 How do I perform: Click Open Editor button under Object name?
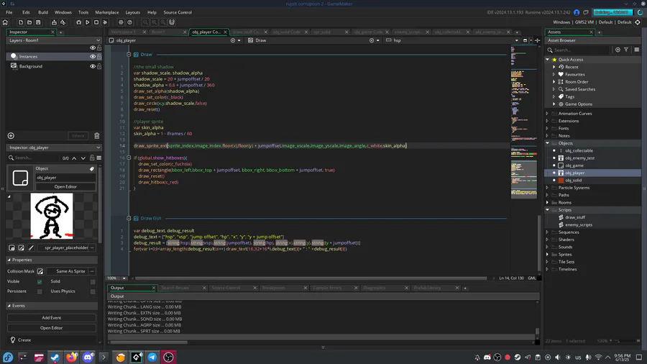[65, 187]
